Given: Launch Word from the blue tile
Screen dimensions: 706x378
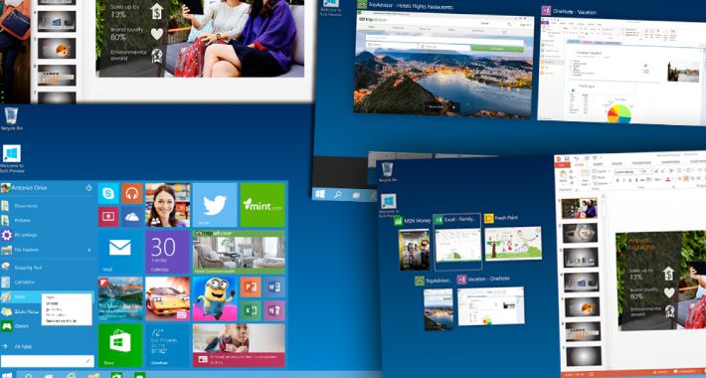Looking at the screenshot, I should point(274,287).
